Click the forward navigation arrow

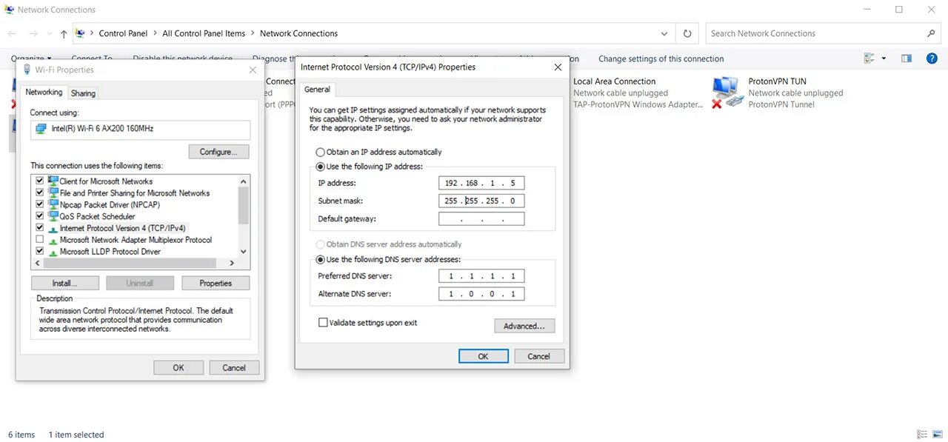tap(33, 34)
